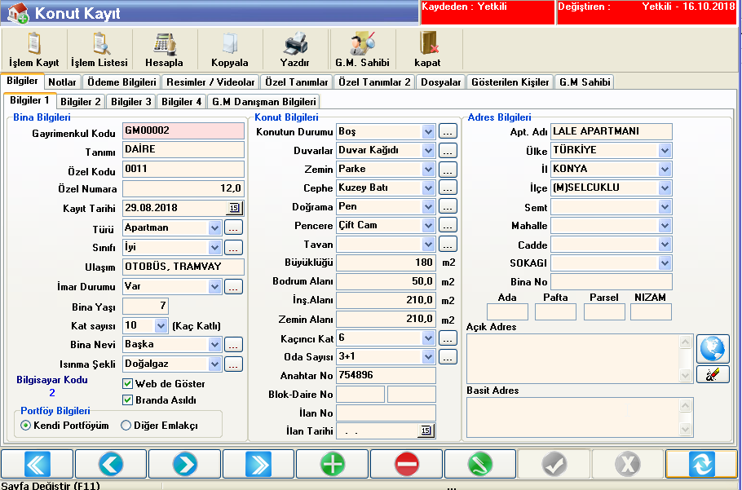Click the ellipsis button next to Bina Nevi
742x490 pixels.
coord(233,344)
